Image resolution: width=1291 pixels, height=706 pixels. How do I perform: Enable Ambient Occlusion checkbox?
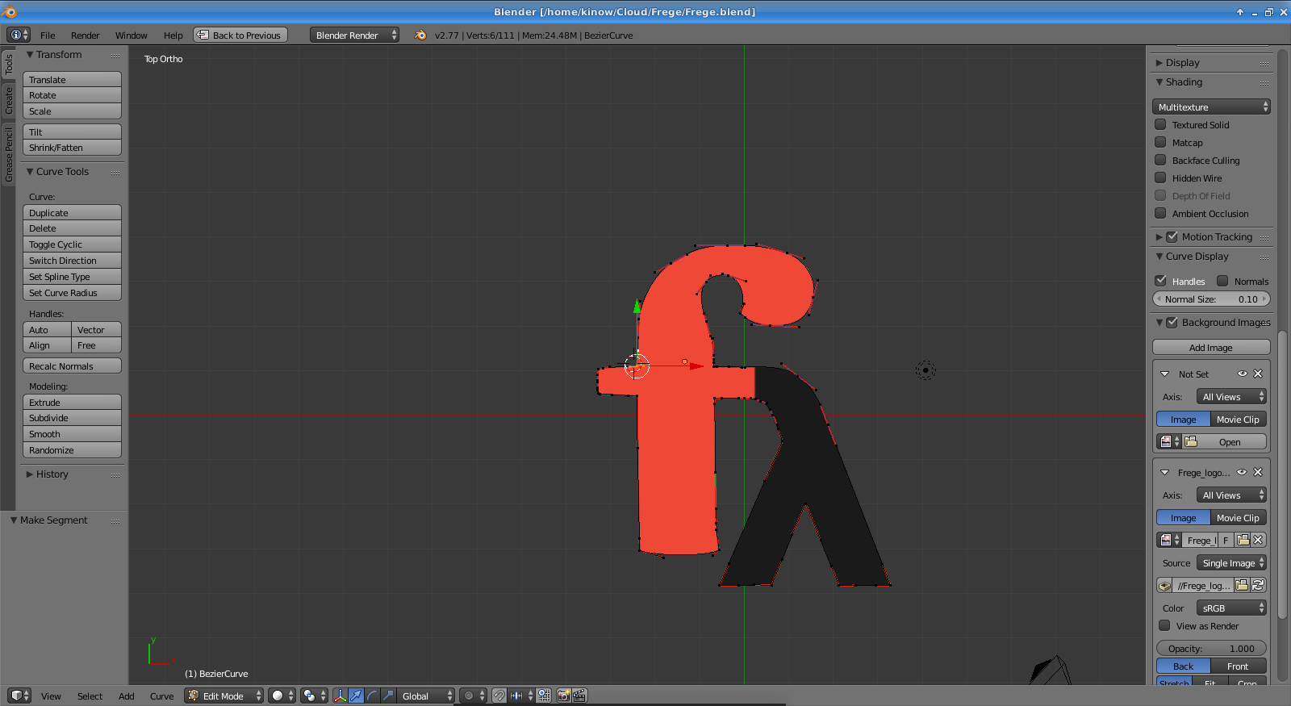coord(1160,213)
